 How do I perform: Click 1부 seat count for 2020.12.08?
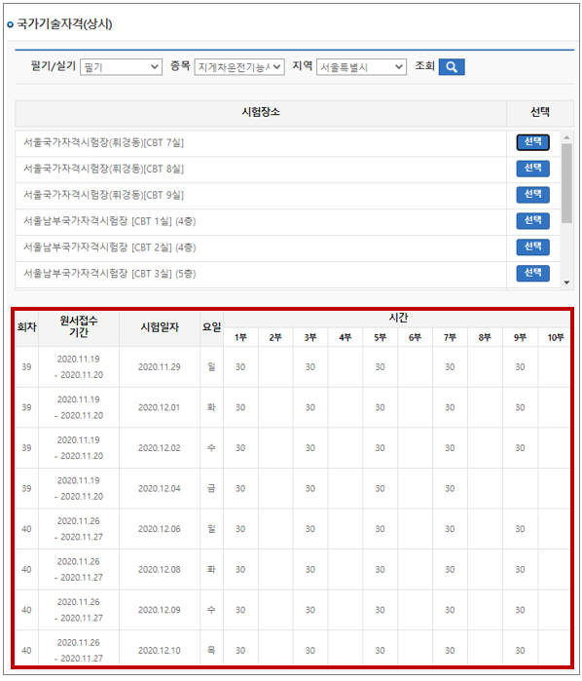point(240,569)
